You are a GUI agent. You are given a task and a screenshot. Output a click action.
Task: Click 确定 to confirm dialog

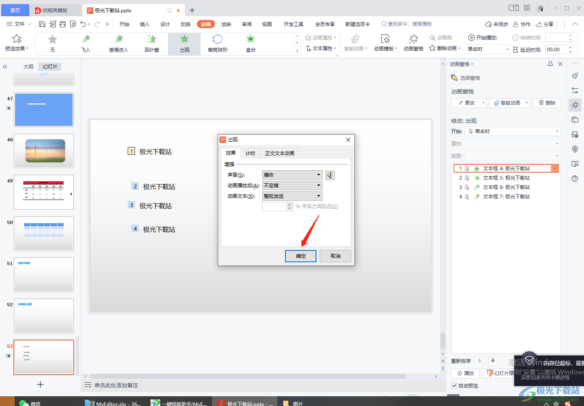pyautogui.click(x=301, y=256)
